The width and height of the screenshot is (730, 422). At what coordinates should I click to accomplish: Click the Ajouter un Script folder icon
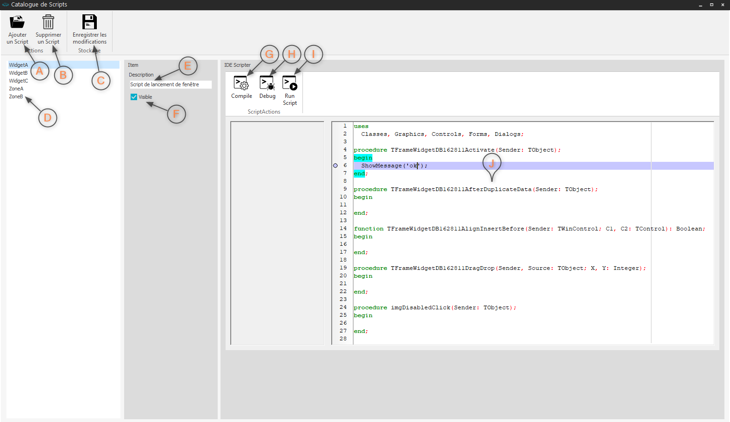pos(17,22)
